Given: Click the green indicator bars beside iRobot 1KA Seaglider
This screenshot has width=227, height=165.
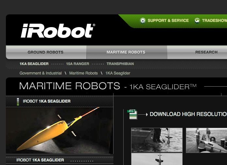Looking at the screenshot, I should pos(18,102).
